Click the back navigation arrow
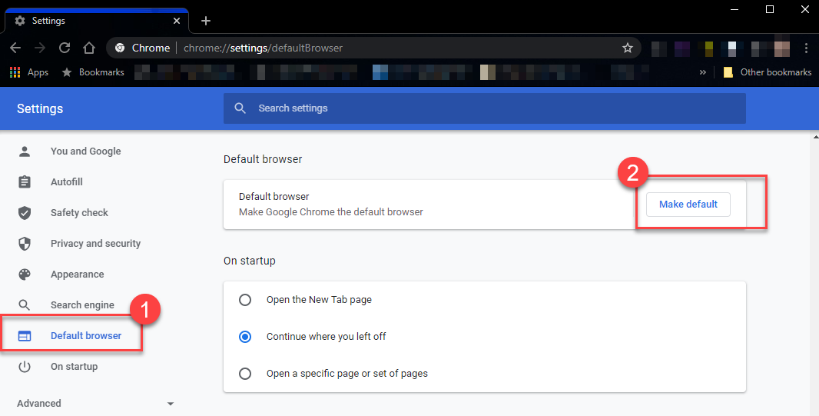 pyautogui.click(x=15, y=48)
